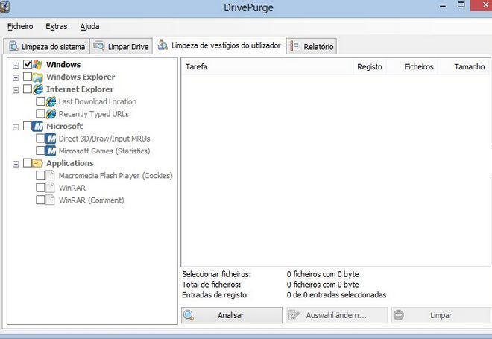Select Limpeza de vestígios do utilizador tab
492x339 pixels.
[219, 45]
